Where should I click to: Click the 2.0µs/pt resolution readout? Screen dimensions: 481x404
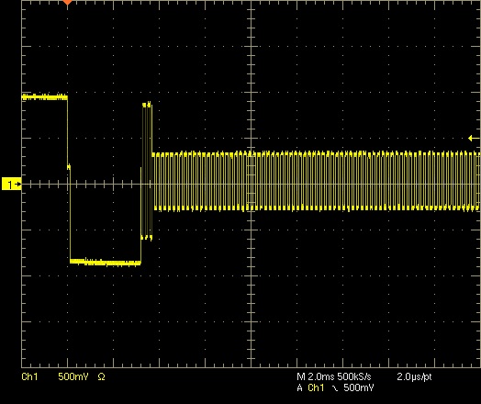click(414, 376)
